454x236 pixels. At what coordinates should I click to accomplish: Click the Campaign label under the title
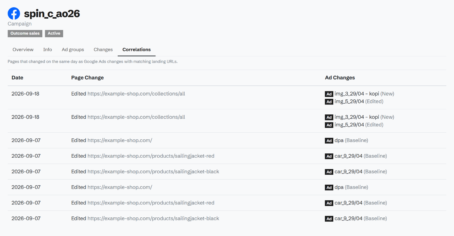(20, 24)
